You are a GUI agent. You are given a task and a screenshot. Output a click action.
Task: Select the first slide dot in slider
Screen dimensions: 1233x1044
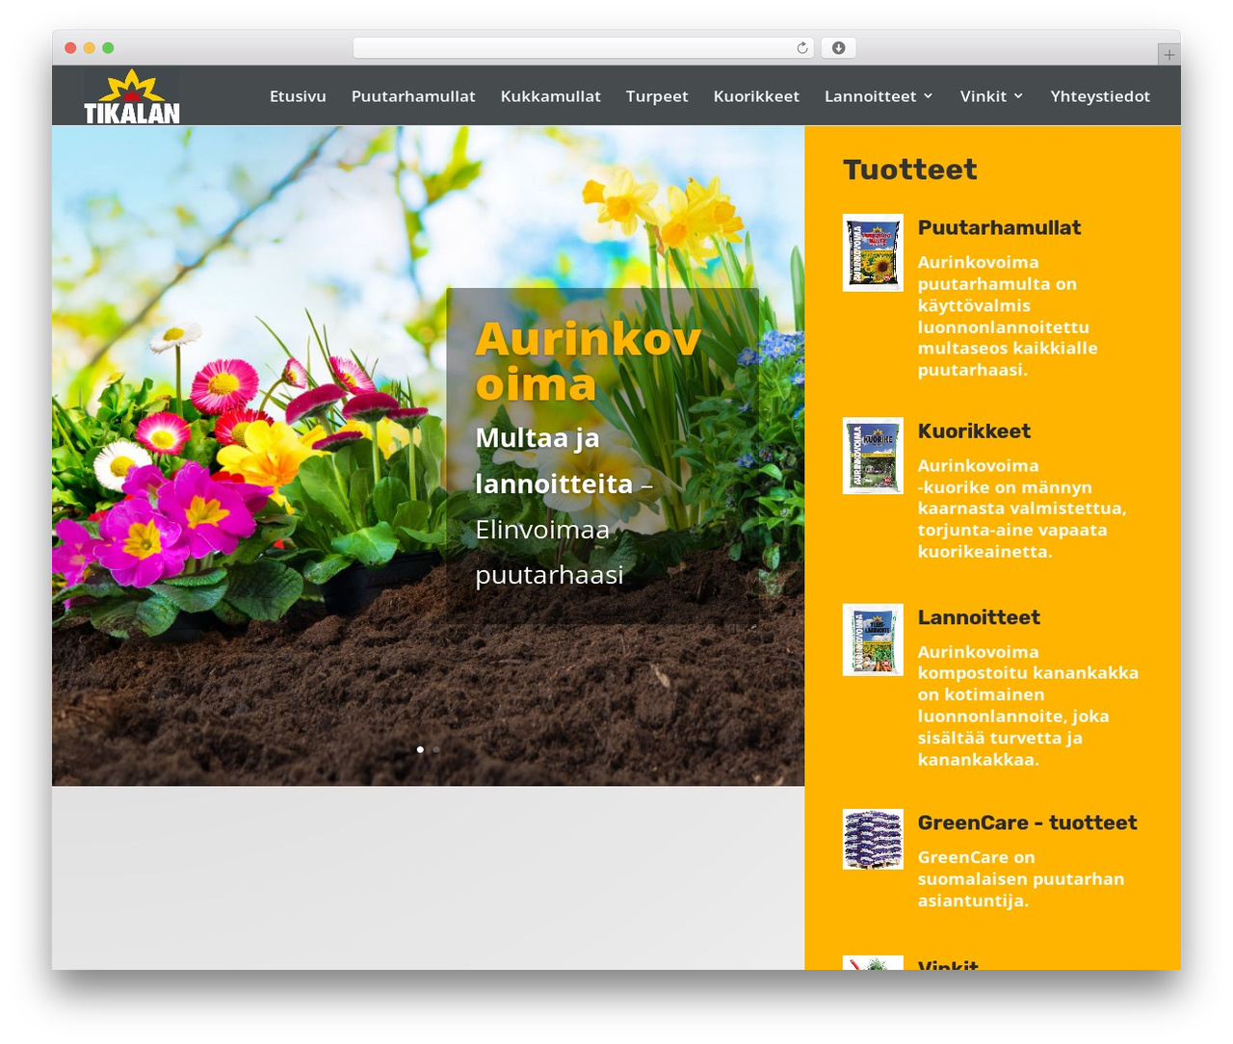(x=420, y=749)
